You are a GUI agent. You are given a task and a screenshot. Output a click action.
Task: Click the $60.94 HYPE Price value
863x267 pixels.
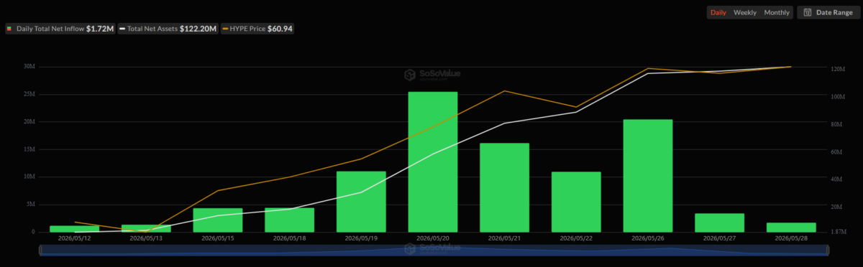[280, 29]
